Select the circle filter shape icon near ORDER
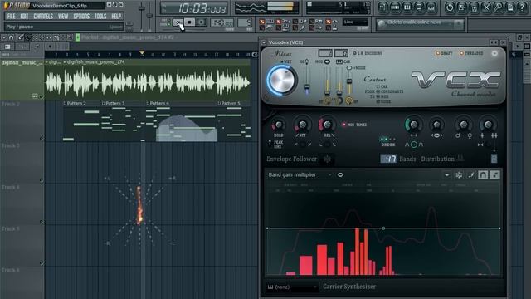The height and width of the screenshot is (299, 531). click(x=414, y=145)
